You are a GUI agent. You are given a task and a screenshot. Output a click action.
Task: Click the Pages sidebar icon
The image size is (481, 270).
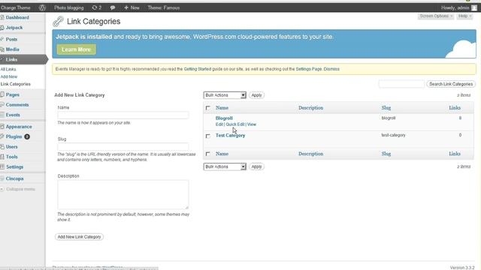[2, 94]
